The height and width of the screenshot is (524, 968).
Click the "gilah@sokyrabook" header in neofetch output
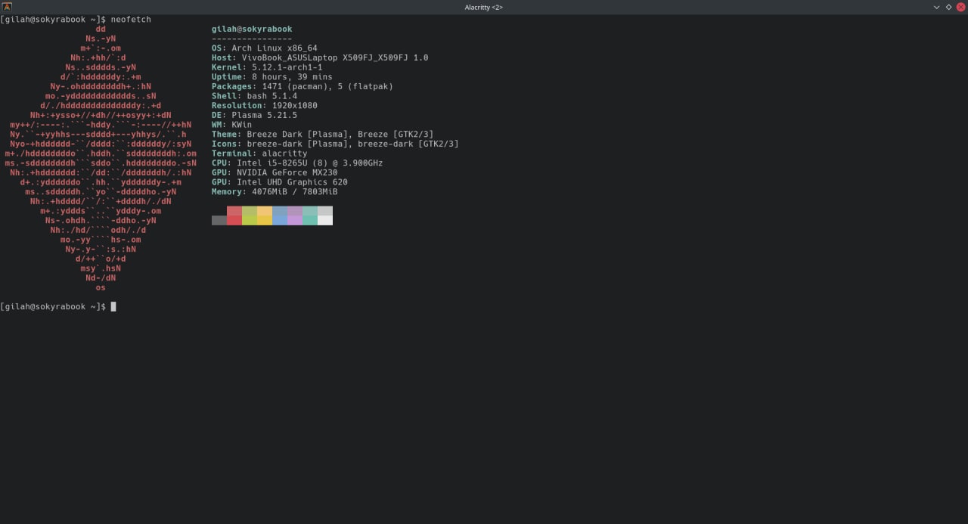click(252, 29)
